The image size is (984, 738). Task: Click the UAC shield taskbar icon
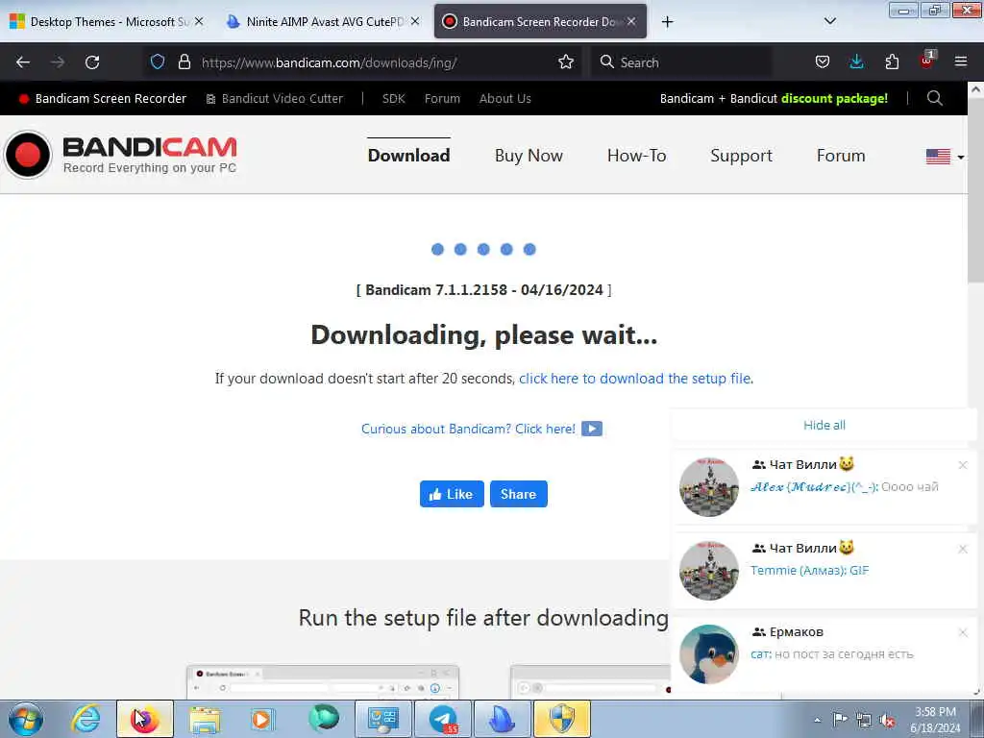point(561,719)
